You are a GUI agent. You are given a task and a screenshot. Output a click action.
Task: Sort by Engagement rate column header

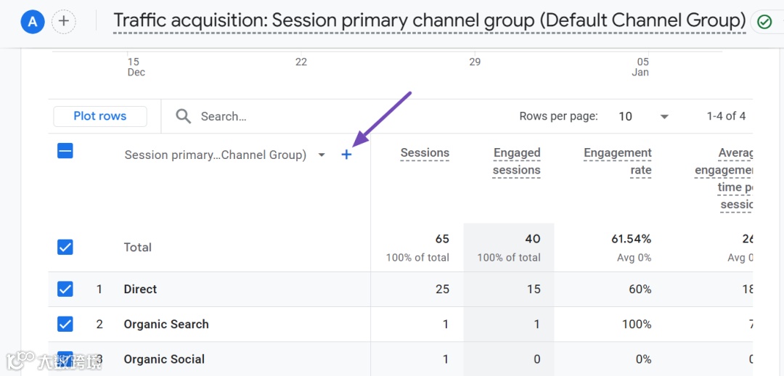click(617, 161)
